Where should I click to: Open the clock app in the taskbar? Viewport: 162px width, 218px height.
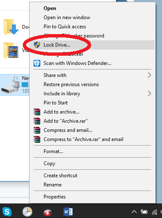click(27, 212)
